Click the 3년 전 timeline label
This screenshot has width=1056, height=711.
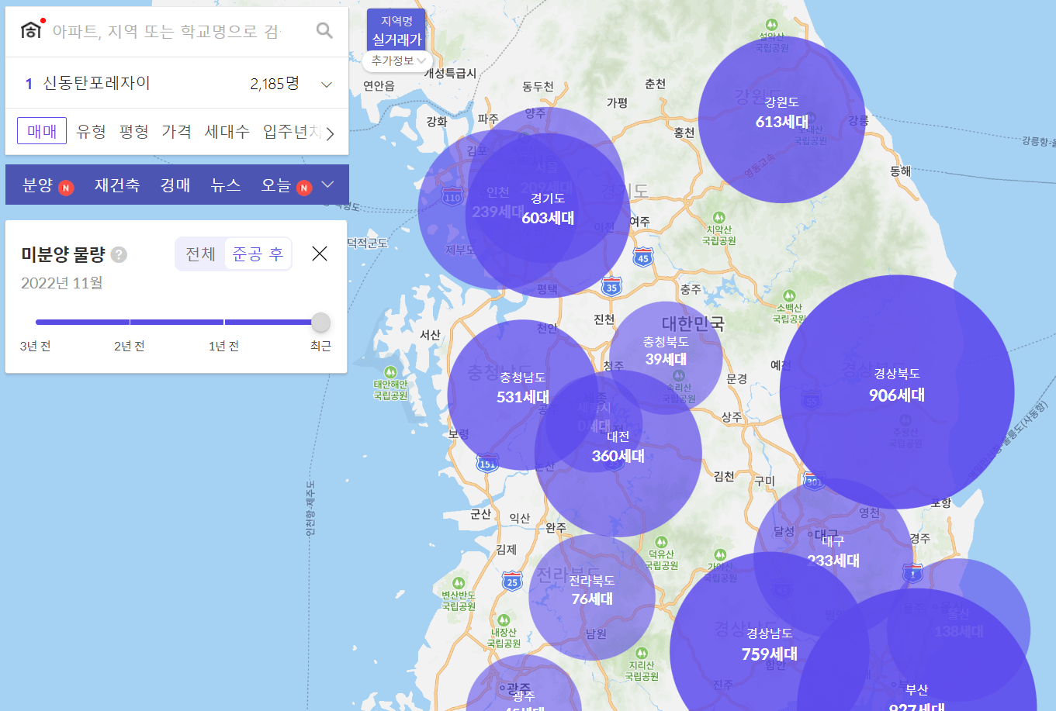(x=35, y=346)
